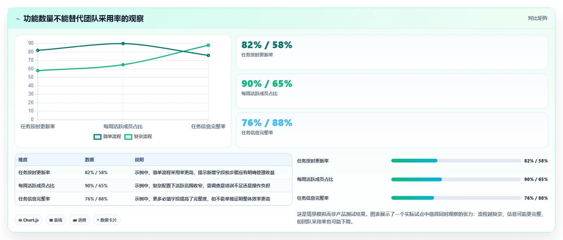This screenshot has width=563, height=240.
Task: Click the 每周活跃成员占比 caption in the second card
Action: click(x=260, y=94)
